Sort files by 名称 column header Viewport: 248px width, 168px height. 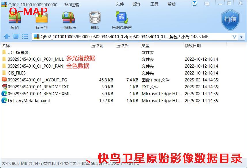click(x=6, y=46)
